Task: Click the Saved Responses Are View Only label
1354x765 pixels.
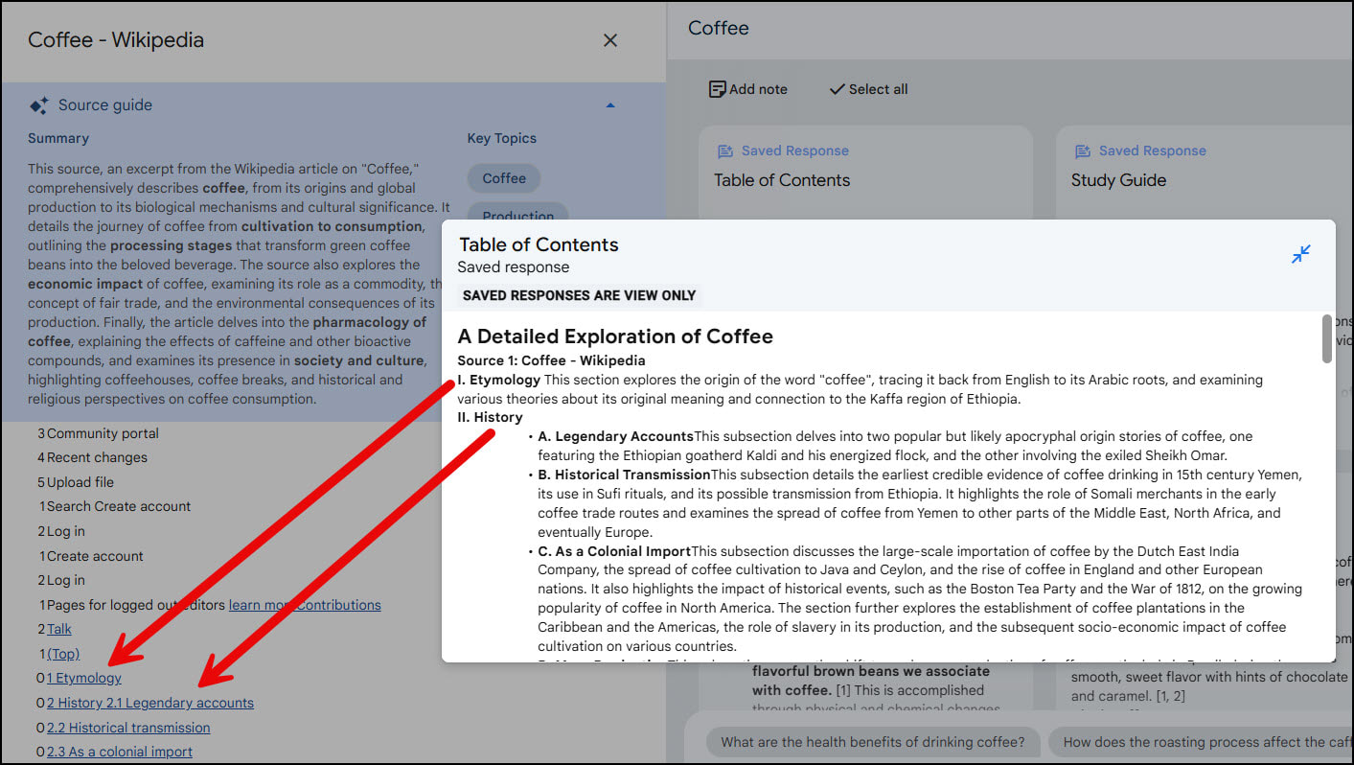Action: click(580, 295)
